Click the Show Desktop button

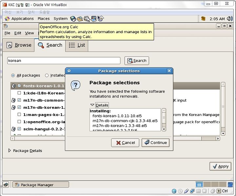6,185
